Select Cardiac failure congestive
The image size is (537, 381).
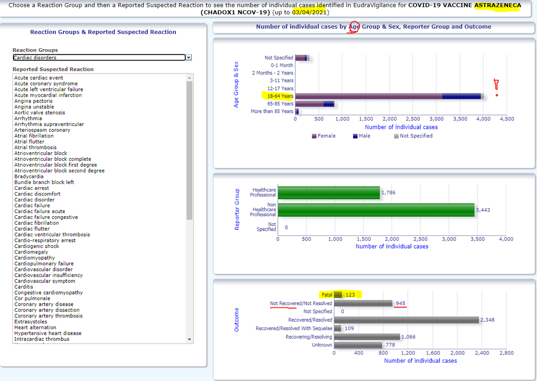coord(46,217)
